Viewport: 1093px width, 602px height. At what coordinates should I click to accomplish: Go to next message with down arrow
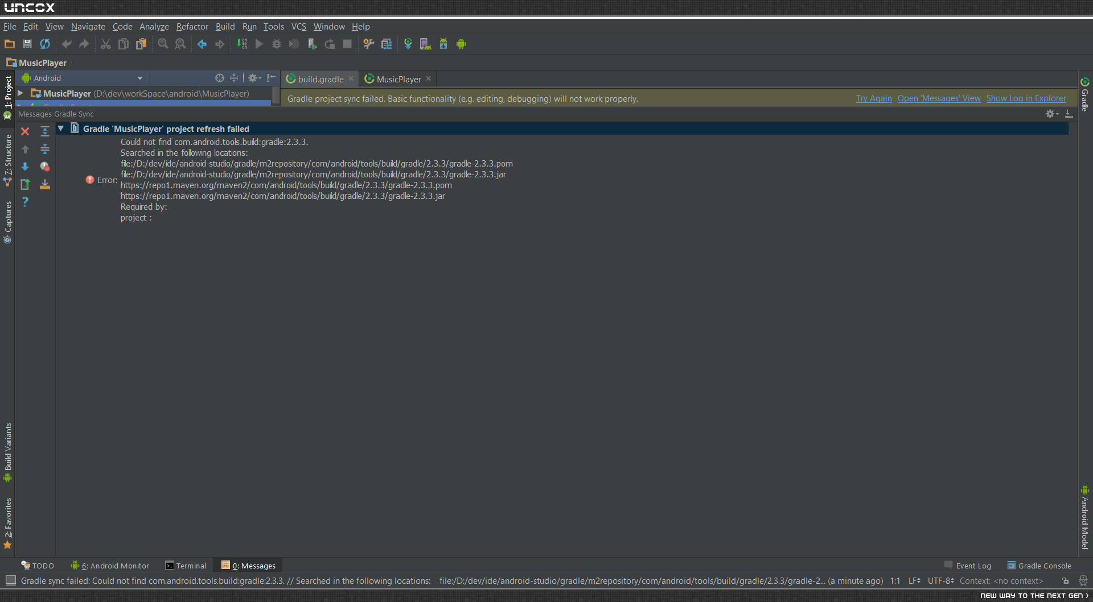coord(25,167)
